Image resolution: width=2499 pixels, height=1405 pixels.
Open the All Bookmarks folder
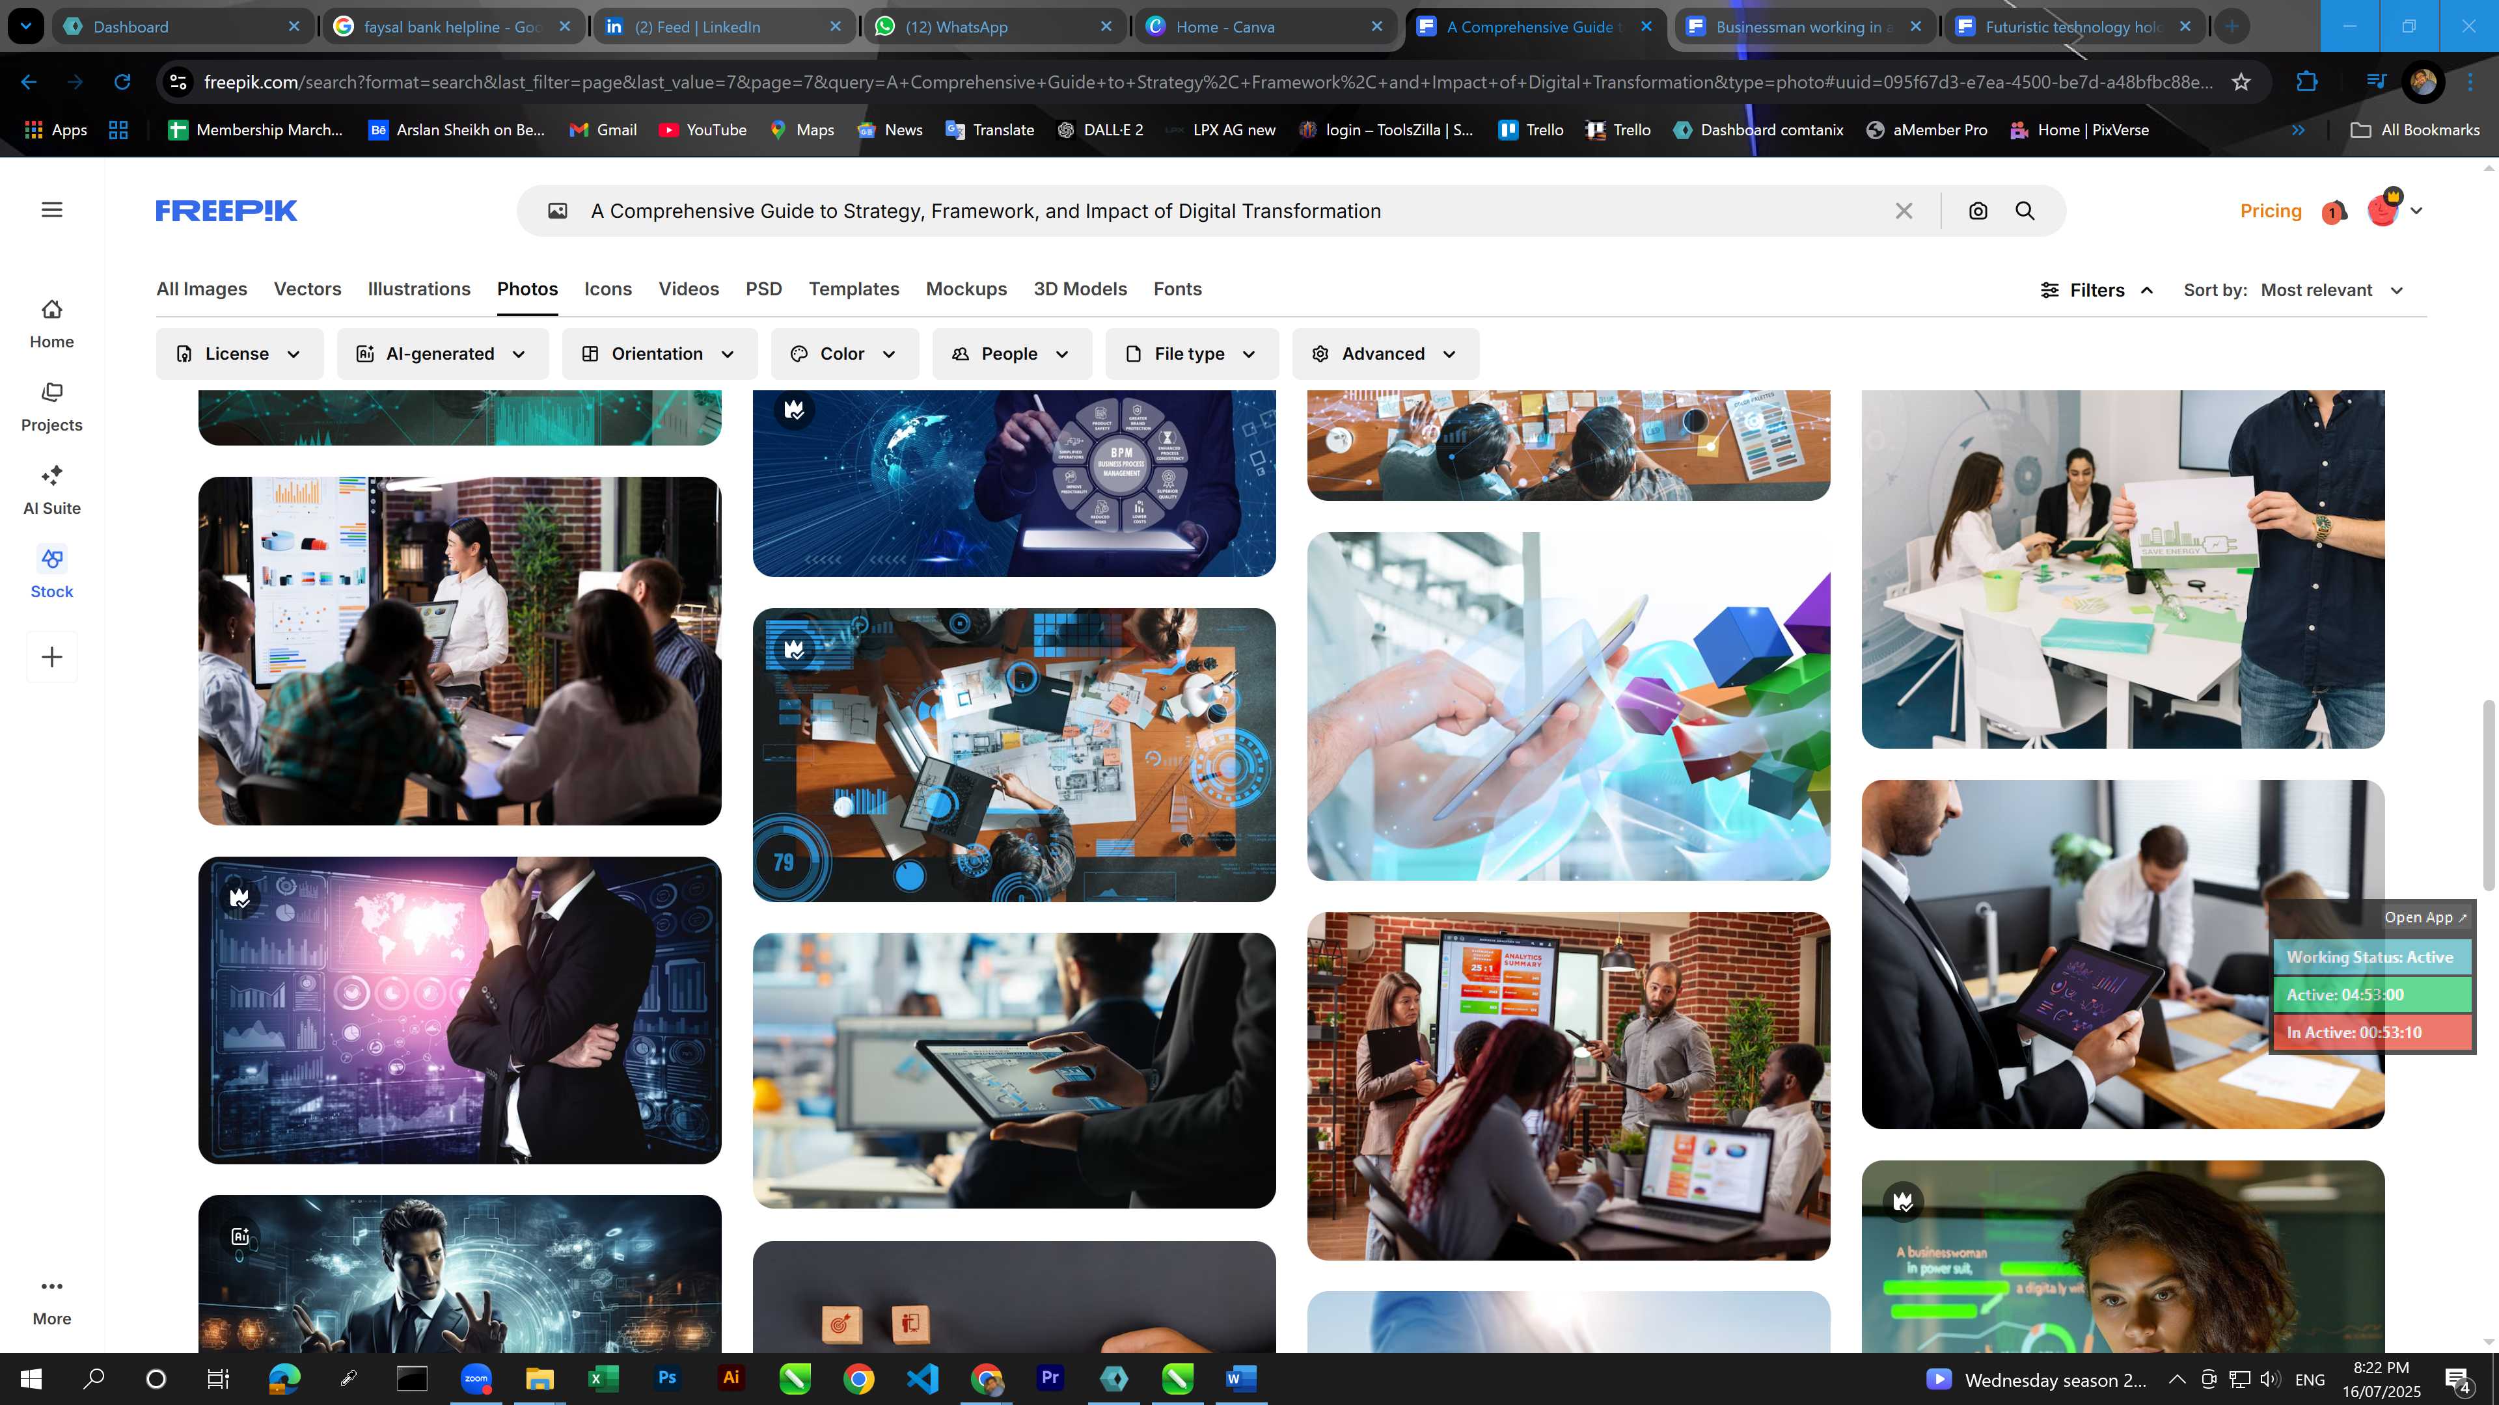tap(2414, 130)
